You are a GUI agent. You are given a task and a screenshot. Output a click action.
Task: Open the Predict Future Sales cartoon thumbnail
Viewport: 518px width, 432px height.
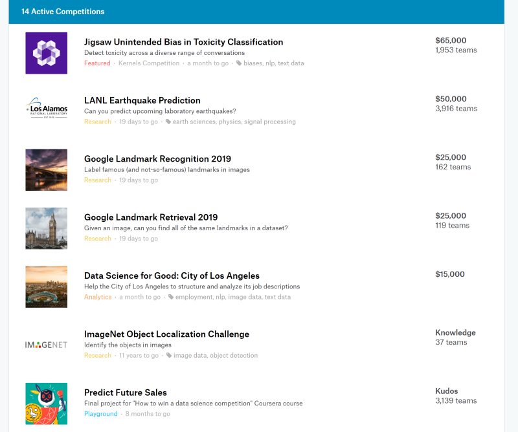point(46,404)
